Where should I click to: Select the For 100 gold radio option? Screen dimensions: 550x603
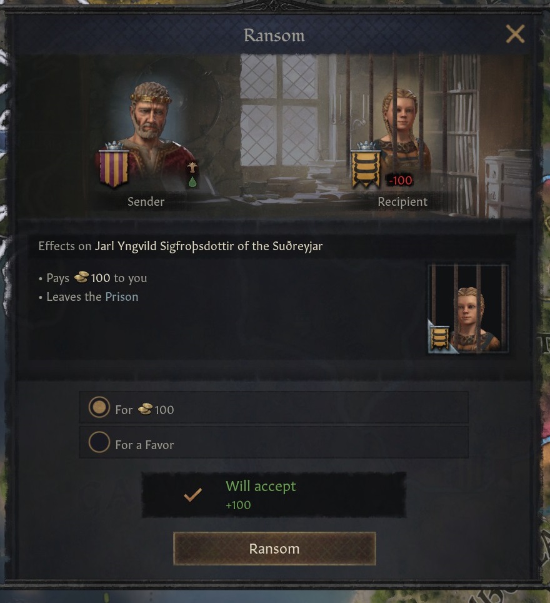pos(99,407)
